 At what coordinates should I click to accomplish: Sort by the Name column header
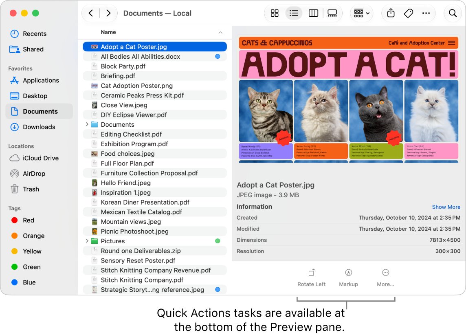coord(108,32)
